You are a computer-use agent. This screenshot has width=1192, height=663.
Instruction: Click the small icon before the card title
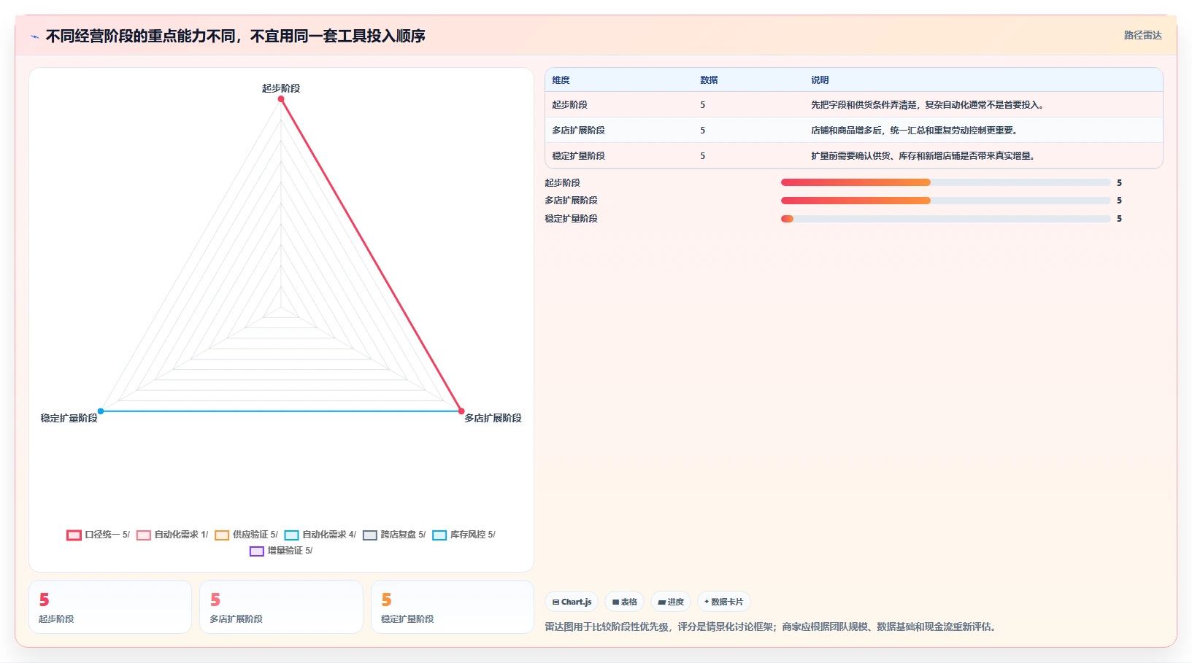(x=34, y=36)
